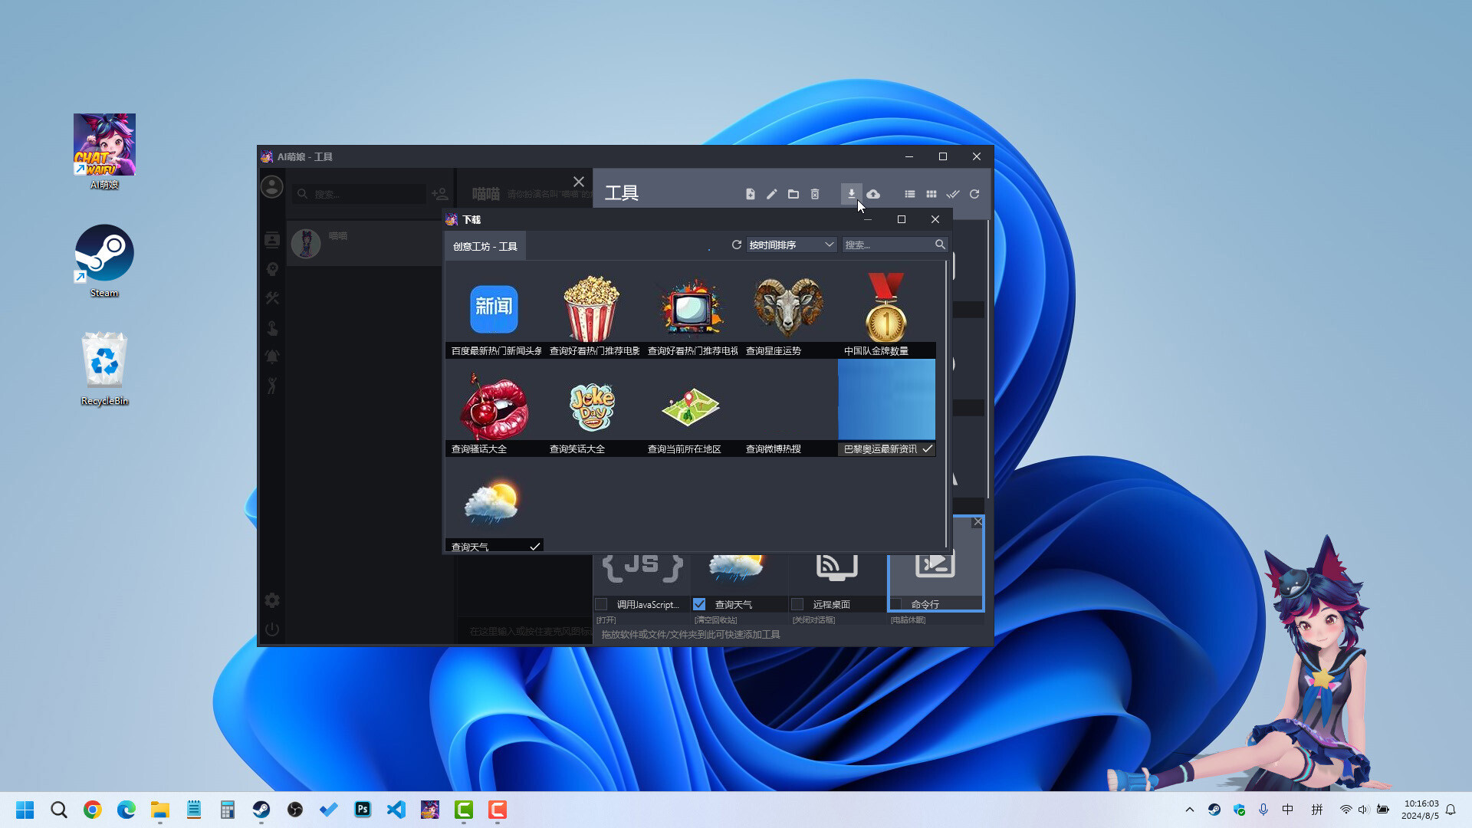
Task: Switch to list view in the toolbar
Action: (x=910, y=194)
